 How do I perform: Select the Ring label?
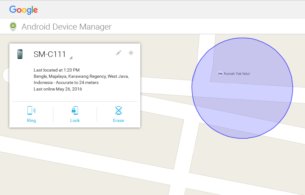pos(31,120)
